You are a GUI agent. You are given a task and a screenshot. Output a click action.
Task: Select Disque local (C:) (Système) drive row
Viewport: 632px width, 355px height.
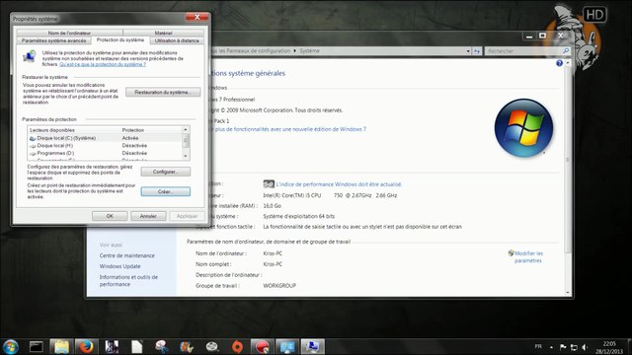tap(105, 138)
